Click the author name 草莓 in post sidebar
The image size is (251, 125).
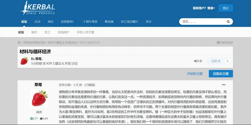click(38, 85)
